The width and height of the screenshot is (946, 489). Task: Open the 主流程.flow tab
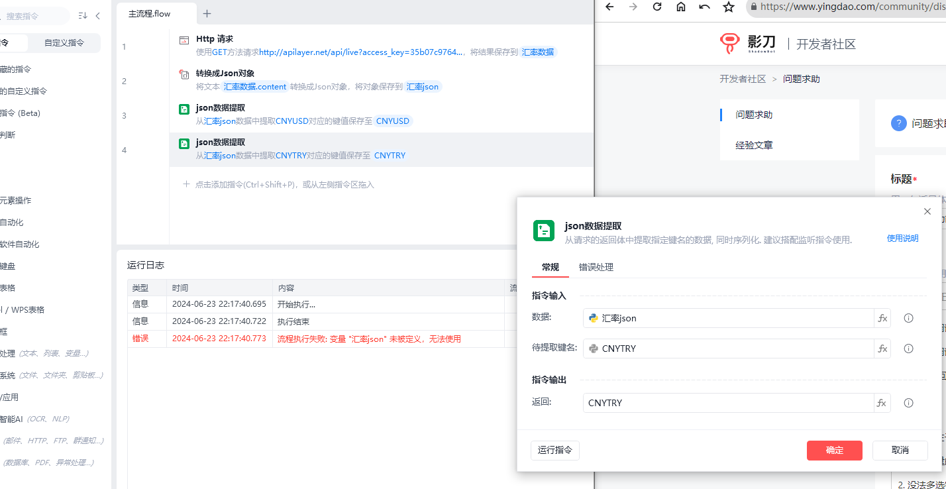149,13
